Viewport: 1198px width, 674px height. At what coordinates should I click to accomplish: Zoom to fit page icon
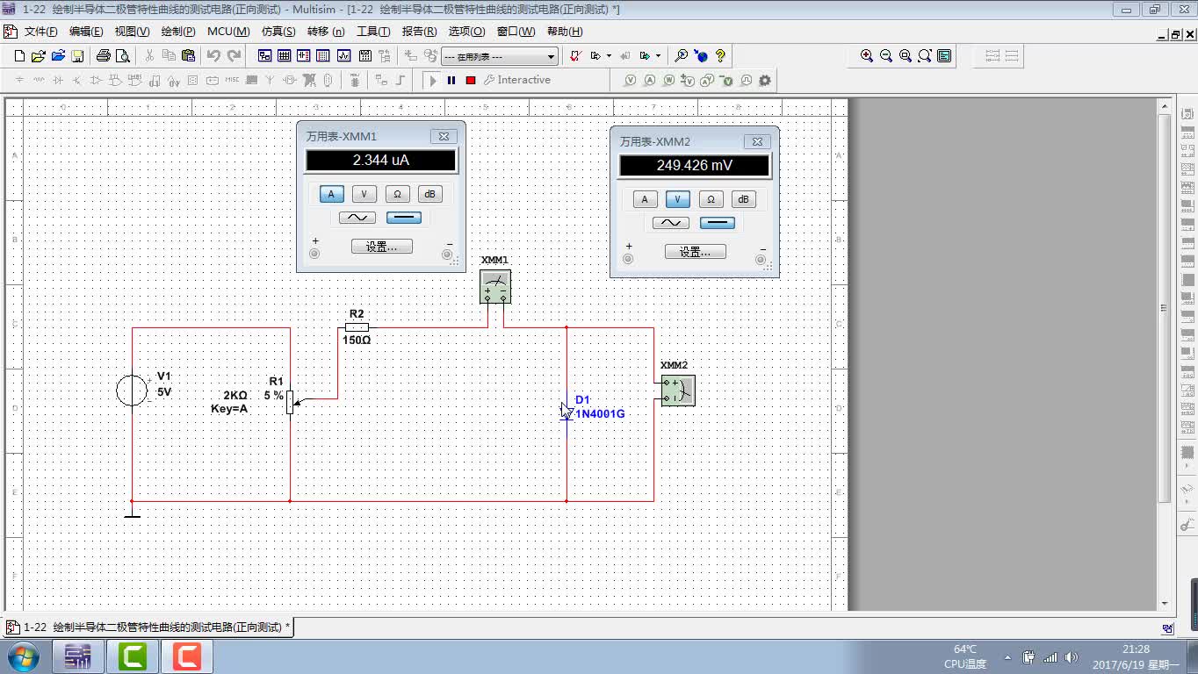point(925,55)
